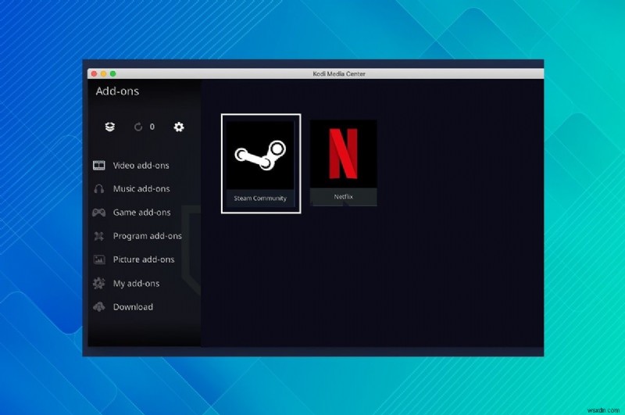Click the film strip Video add-ons icon
Screen dimensions: 625x415
pos(99,165)
